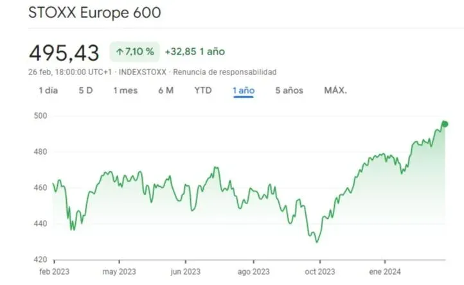Select the YTD range tab
The height and width of the screenshot is (285, 464).
pos(203,91)
